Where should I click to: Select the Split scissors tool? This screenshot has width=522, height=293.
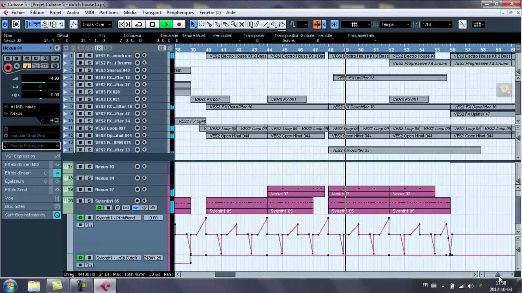click(x=210, y=24)
